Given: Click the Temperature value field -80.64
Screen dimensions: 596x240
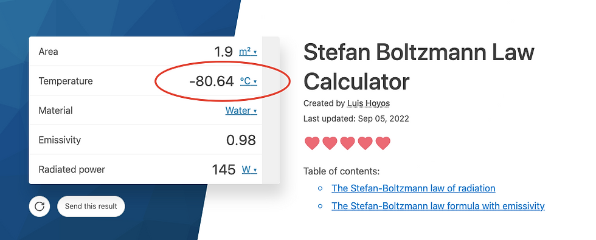Looking at the screenshot, I should tap(212, 81).
